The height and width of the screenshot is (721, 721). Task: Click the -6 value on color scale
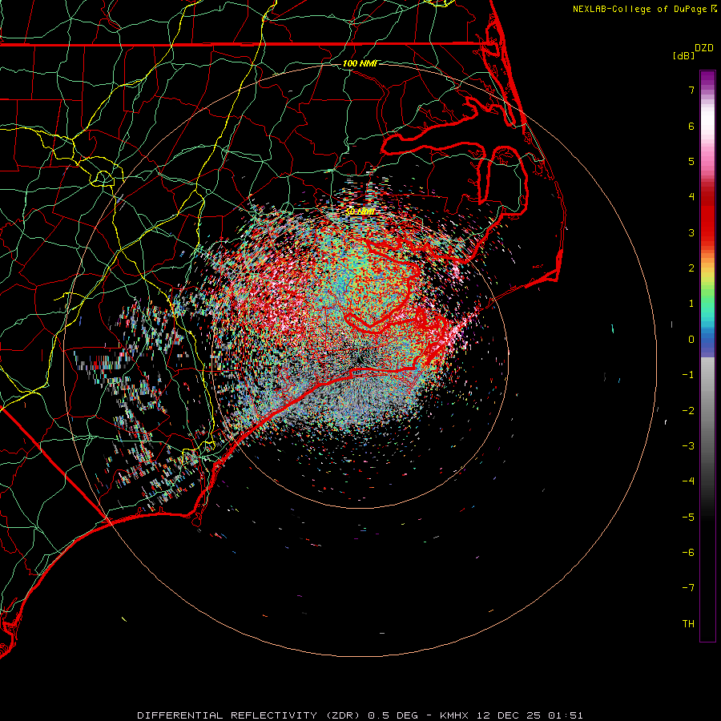[688, 553]
